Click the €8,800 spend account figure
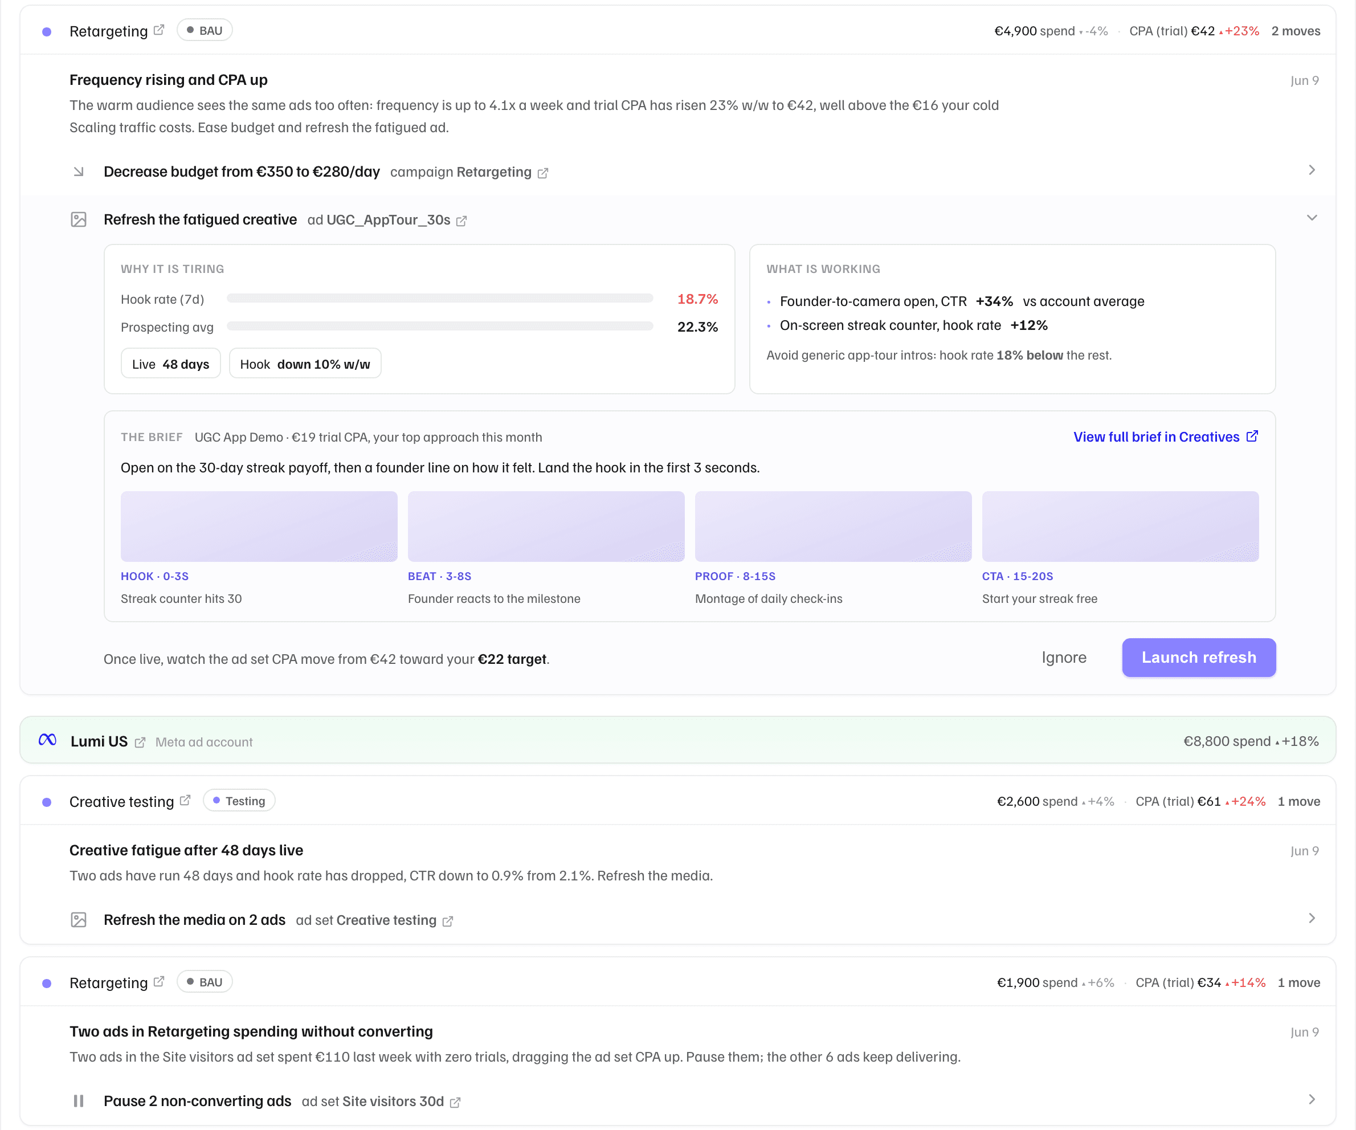 [1227, 741]
